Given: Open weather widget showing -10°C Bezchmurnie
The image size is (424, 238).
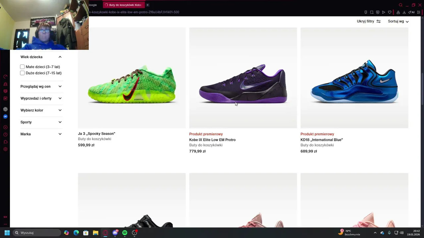Looking at the screenshot, I should click(x=349, y=233).
